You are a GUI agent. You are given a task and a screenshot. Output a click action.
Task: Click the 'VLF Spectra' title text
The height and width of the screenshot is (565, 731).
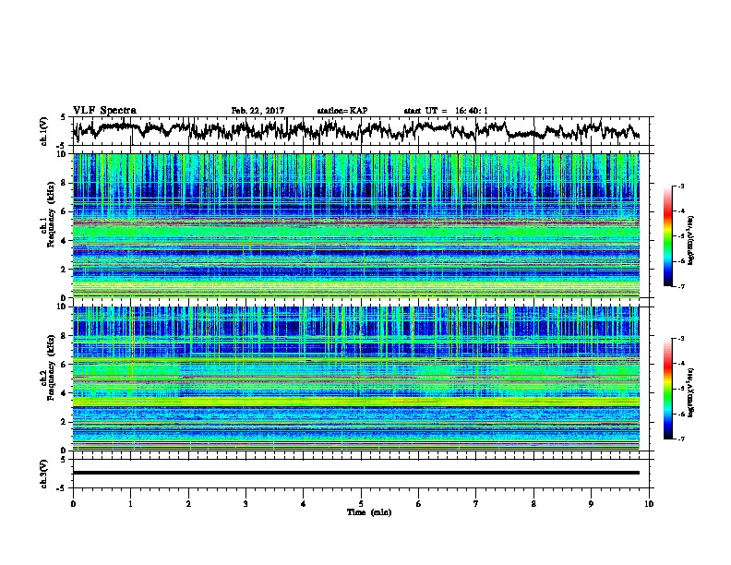pyautogui.click(x=104, y=111)
